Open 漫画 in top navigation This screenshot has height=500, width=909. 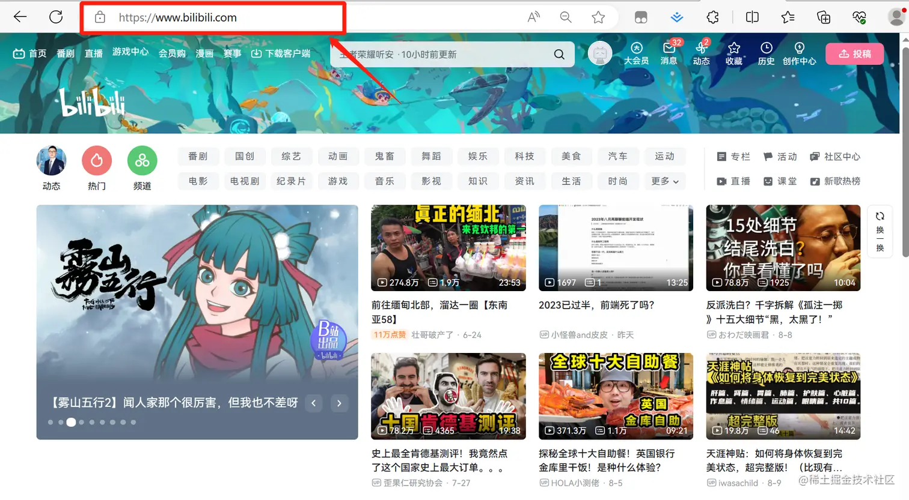point(204,53)
